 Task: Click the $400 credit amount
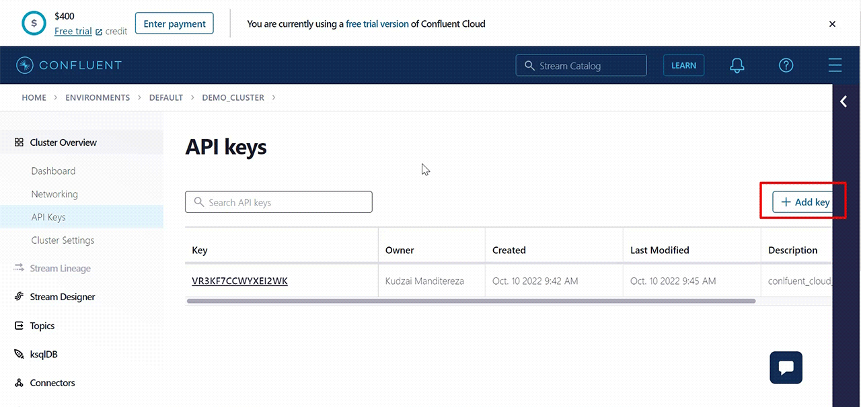click(x=65, y=16)
